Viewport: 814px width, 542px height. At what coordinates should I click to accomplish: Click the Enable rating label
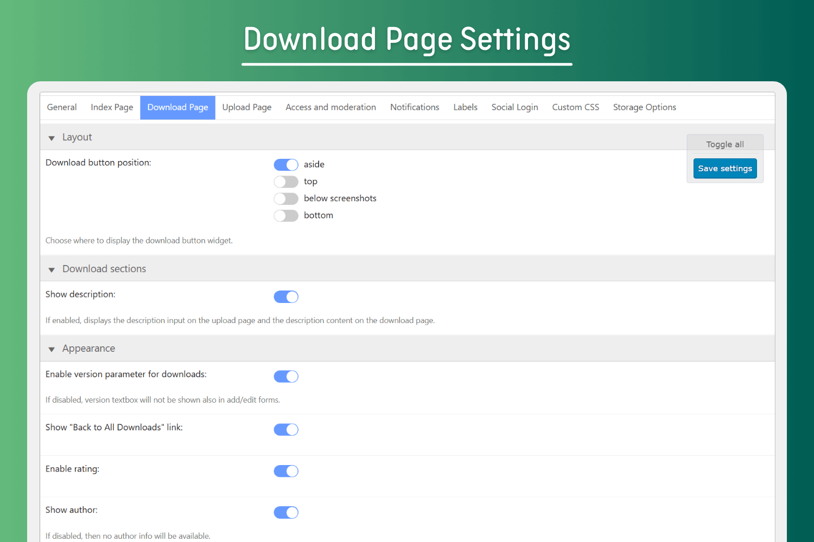pyautogui.click(x=72, y=469)
